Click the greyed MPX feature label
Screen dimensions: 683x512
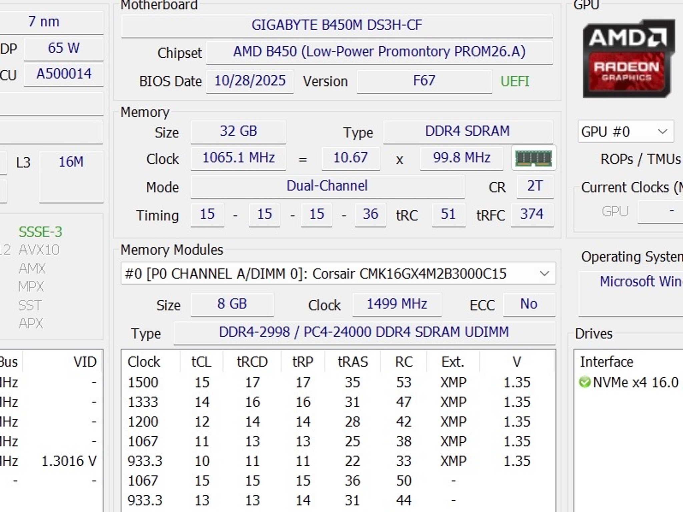click(x=31, y=287)
